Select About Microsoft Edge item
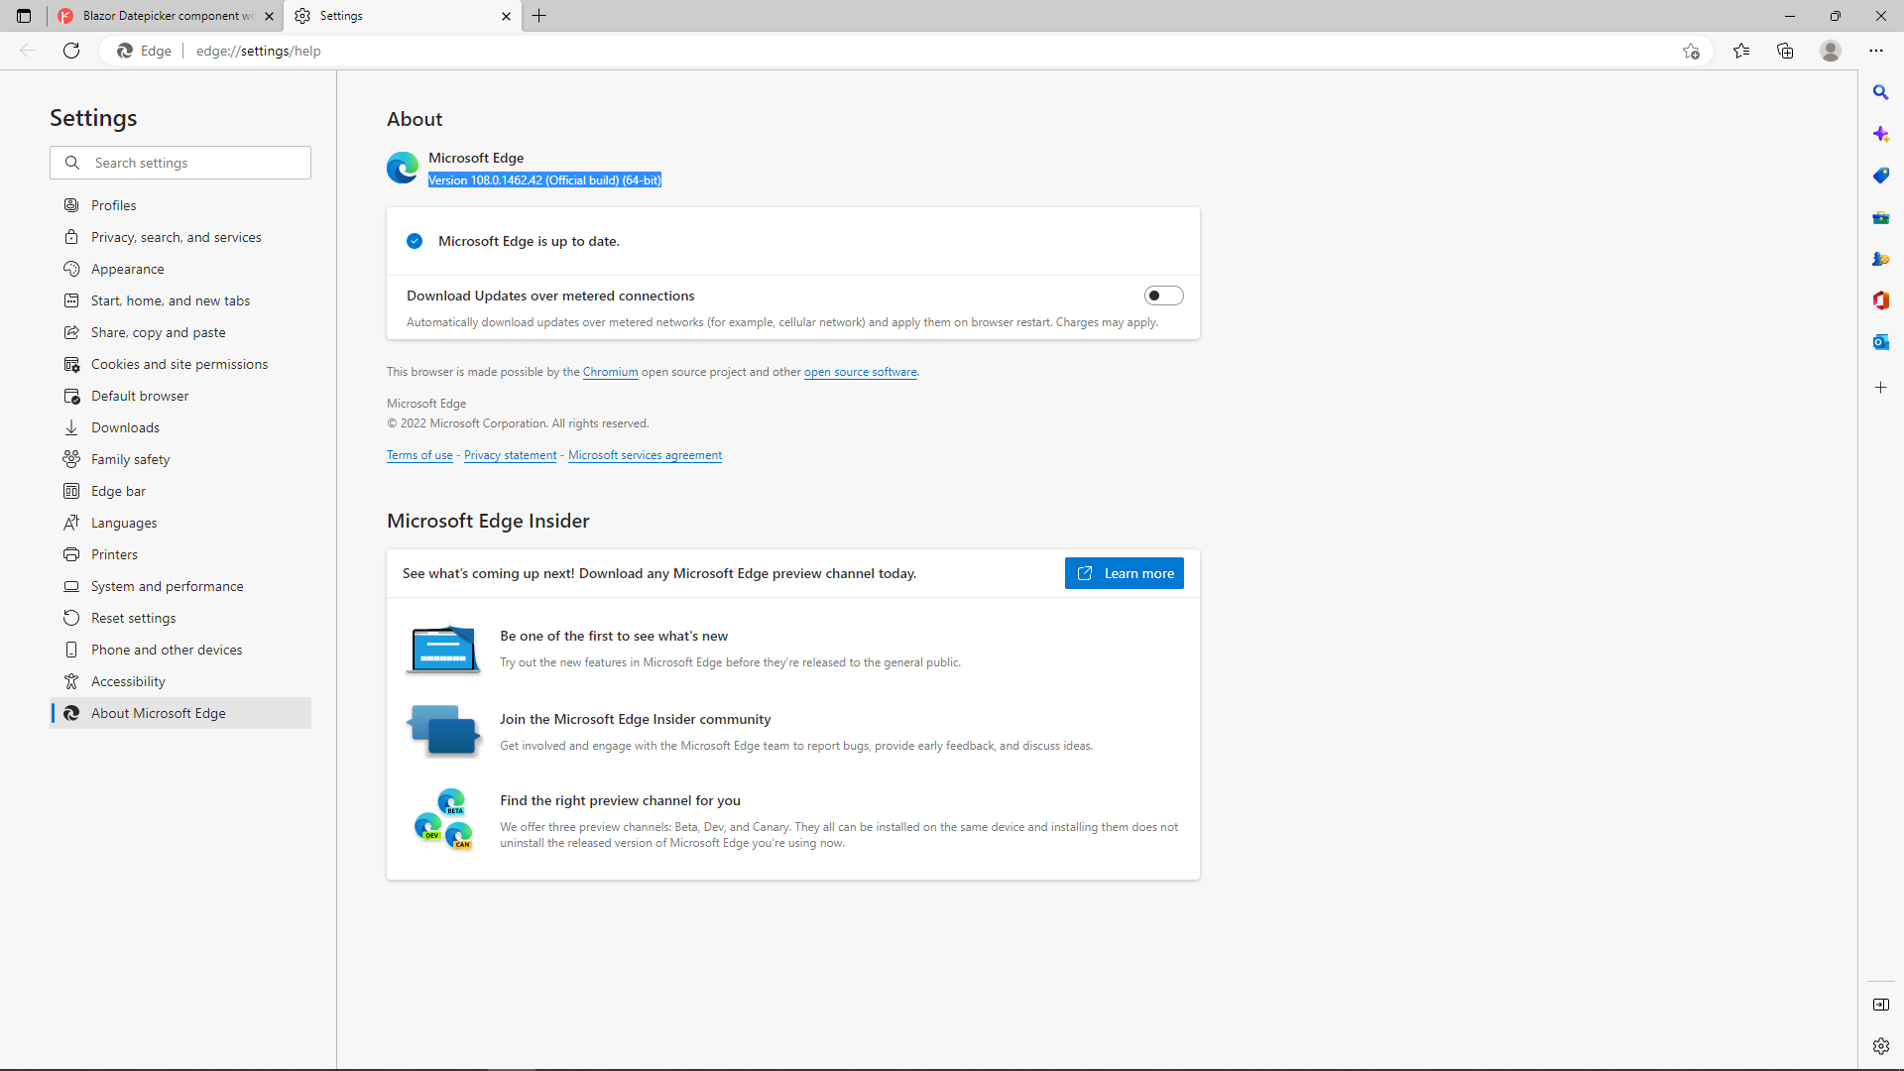Viewport: 1904px width, 1071px height. (180, 713)
